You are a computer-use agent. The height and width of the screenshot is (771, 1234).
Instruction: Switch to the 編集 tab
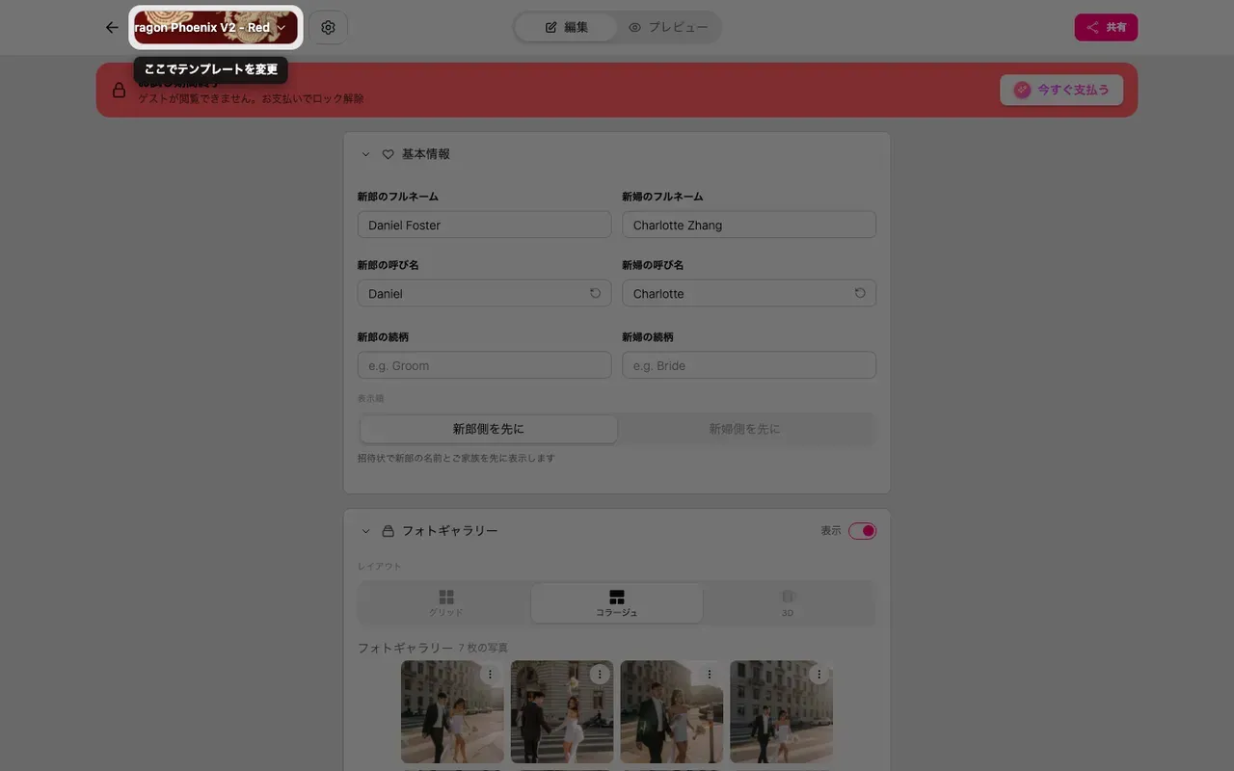pyautogui.click(x=566, y=27)
